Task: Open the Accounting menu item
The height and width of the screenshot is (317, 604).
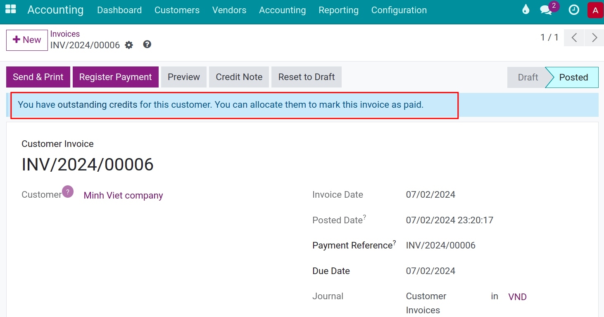Action: click(x=283, y=10)
